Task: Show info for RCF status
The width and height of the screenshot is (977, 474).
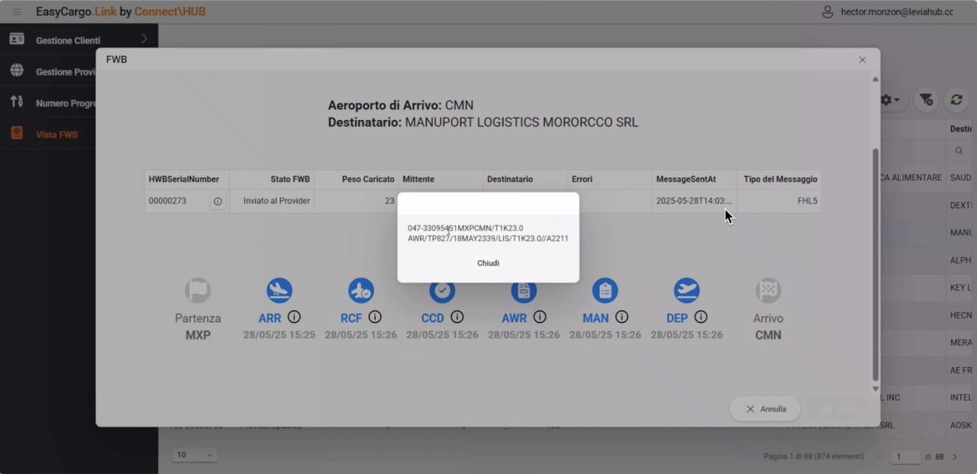Action: pos(375,317)
